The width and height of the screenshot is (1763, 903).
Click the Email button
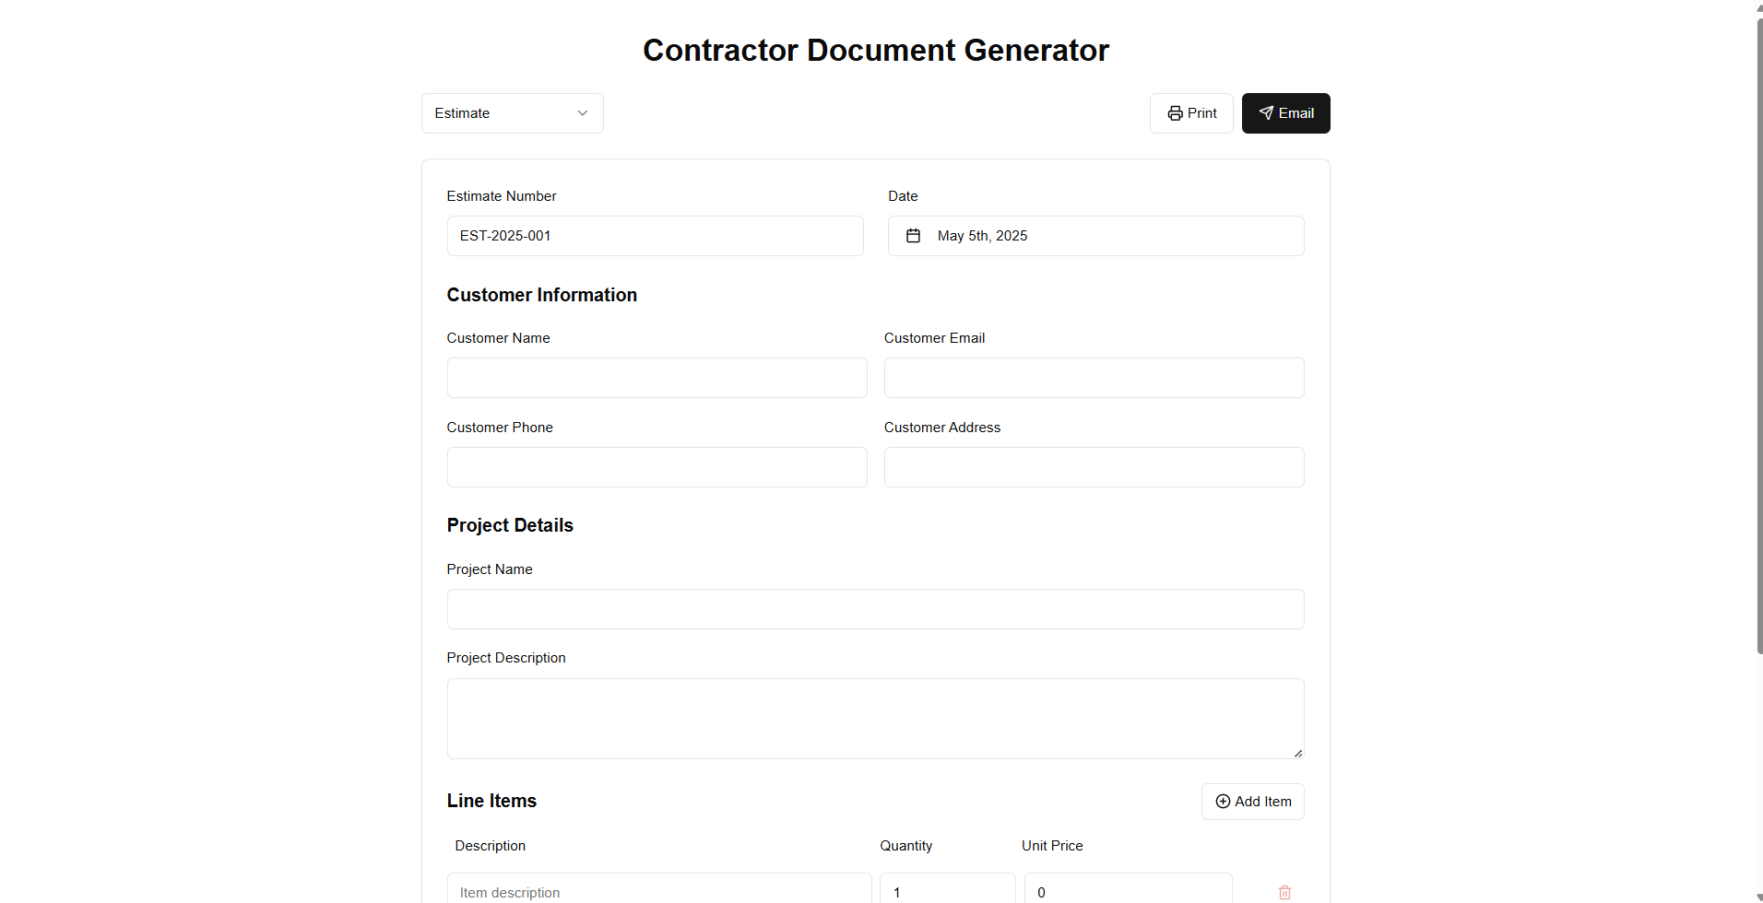click(1285, 112)
